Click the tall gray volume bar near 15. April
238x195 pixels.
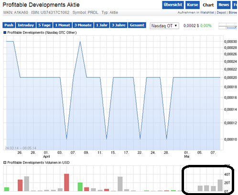coord(120,184)
